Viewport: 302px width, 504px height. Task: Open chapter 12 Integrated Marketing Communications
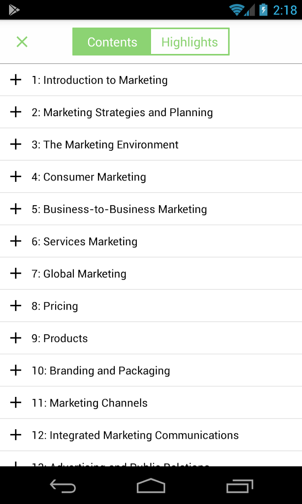click(x=151, y=435)
